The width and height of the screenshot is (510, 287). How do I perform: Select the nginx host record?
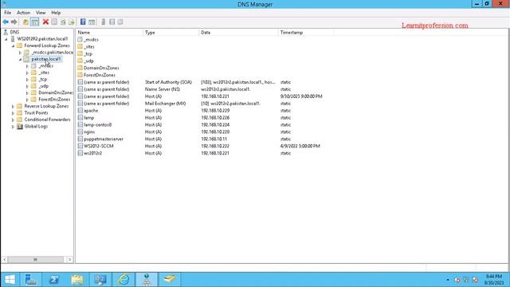click(89, 132)
